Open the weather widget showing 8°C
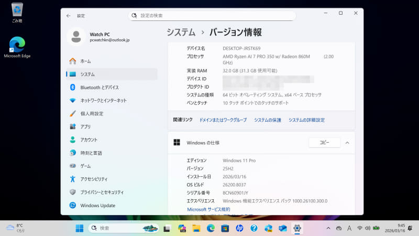This screenshot has height=236, width=419. coord(16,228)
